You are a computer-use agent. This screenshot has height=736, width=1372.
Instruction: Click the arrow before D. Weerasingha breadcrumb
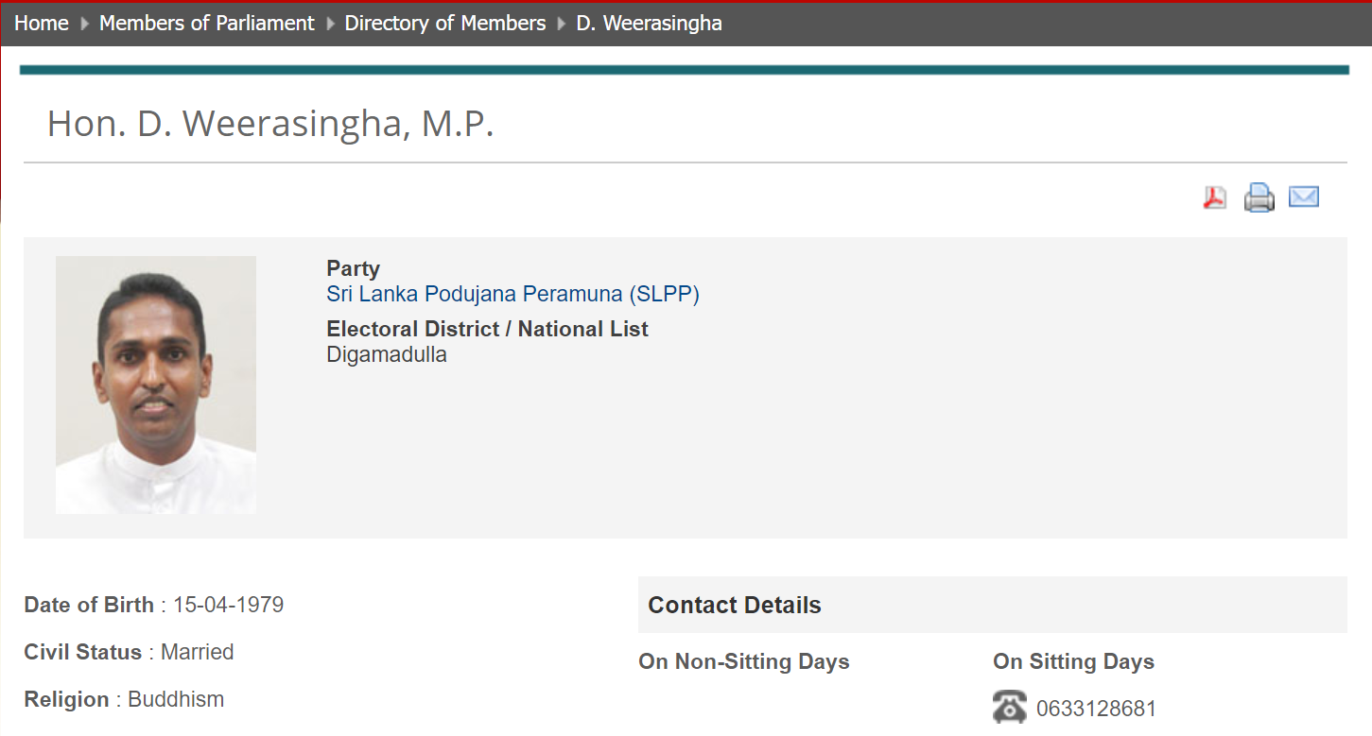pyautogui.click(x=562, y=24)
